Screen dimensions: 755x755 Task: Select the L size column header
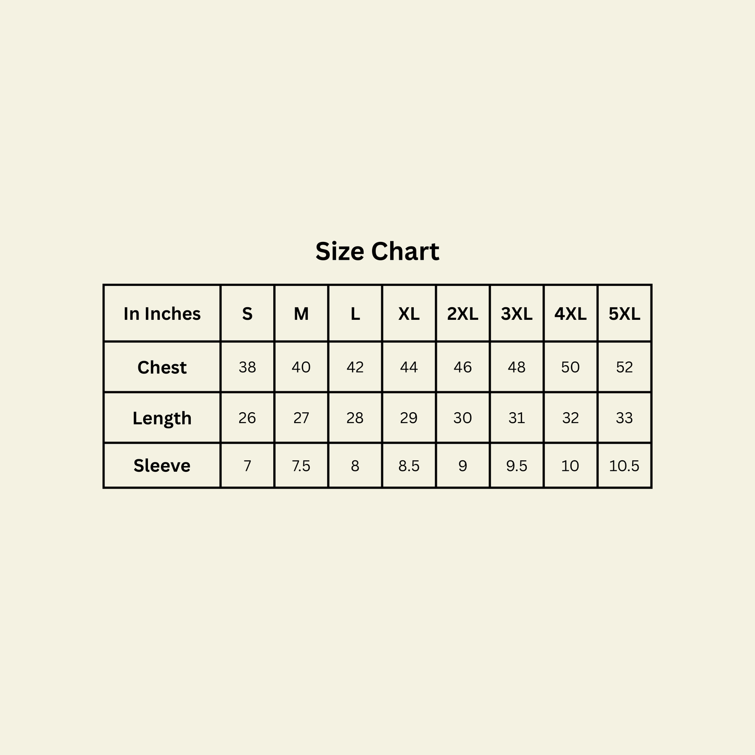(355, 313)
